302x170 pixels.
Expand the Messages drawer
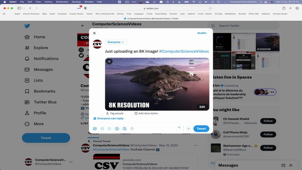click(291, 165)
